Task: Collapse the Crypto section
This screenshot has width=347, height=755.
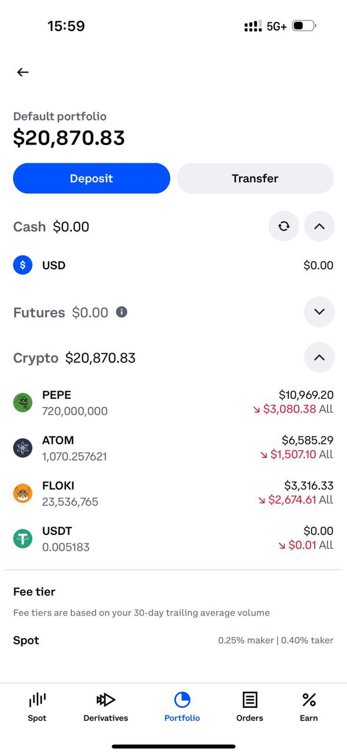Action: pos(319,357)
